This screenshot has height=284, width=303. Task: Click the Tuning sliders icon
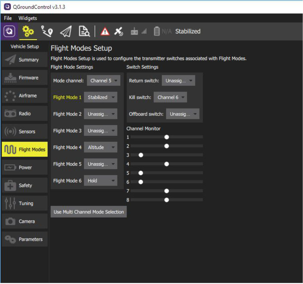pos(10,203)
